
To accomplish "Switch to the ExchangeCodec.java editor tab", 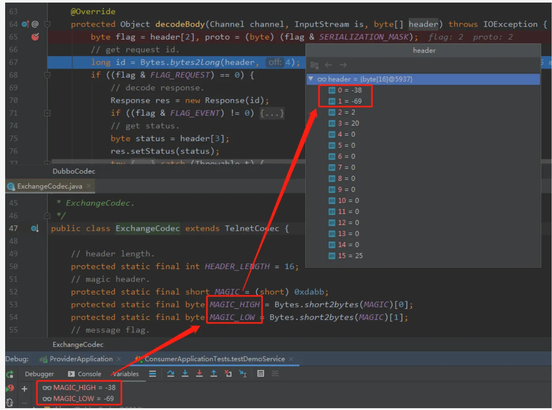I will click(49, 186).
